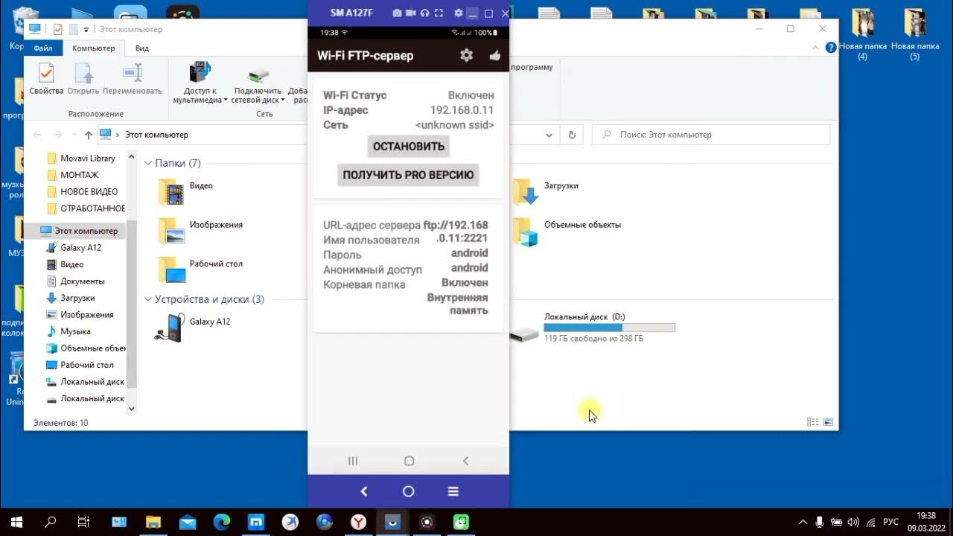Click the navigation pane scrollbar down arrow
Viewport: 953px width, 536px height.
pyautogui.click(x=132, y=408)
